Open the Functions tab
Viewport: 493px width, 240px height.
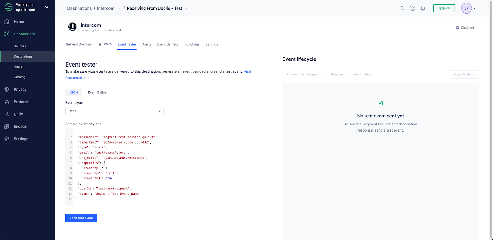(192, 44)
